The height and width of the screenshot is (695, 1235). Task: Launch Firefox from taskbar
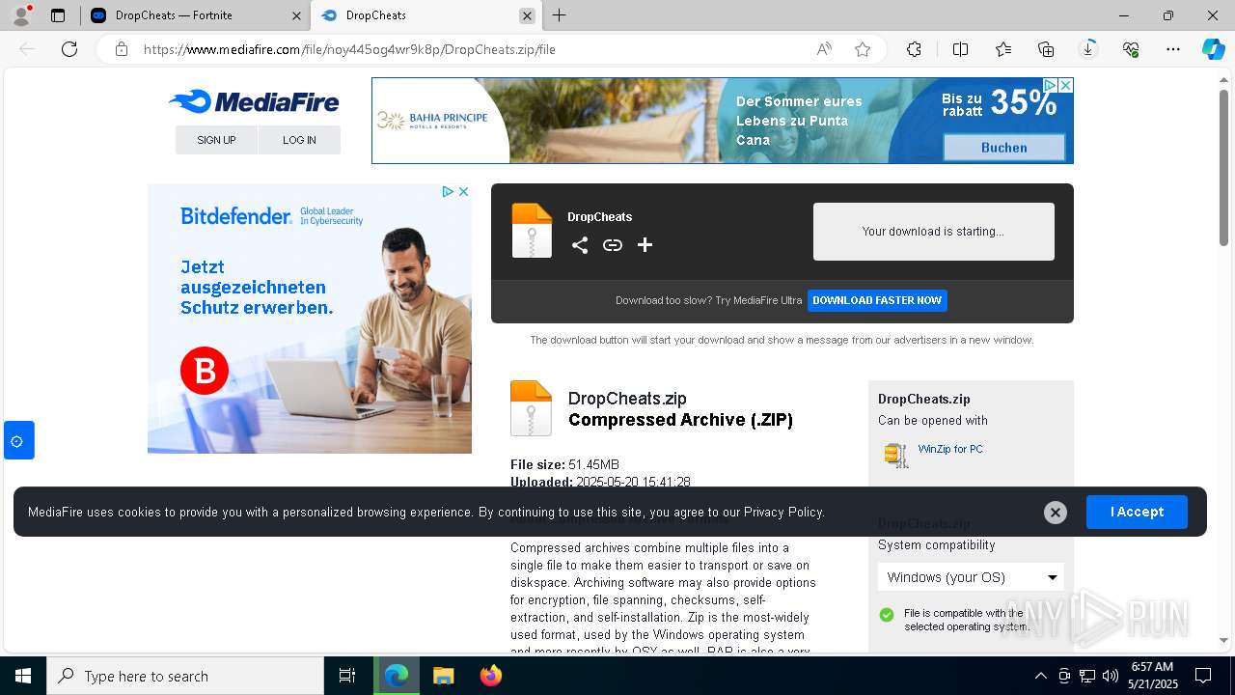pos(490,676)
